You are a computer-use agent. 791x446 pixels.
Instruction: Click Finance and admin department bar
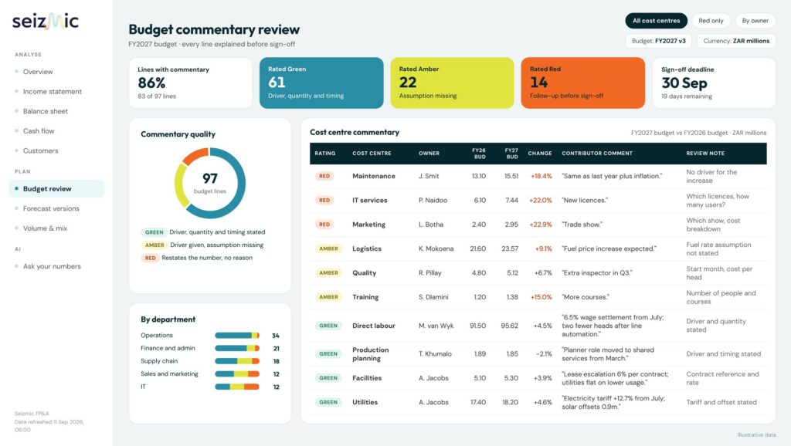[x=237, y=348]
